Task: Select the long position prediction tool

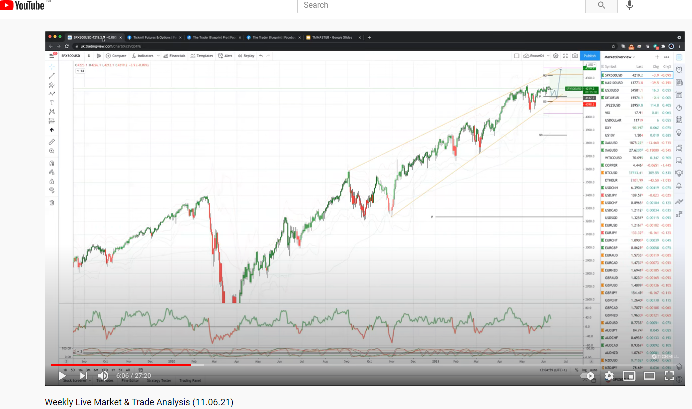Action: 52,121
